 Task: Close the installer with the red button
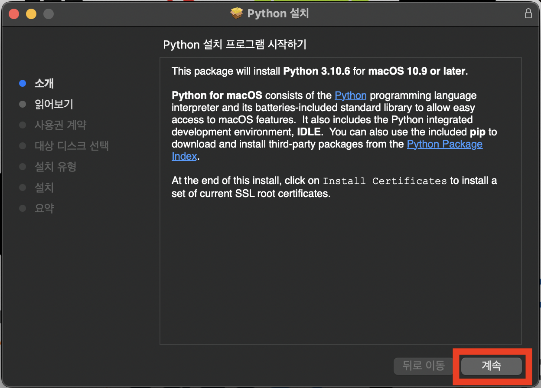click(x=14, y=14)
